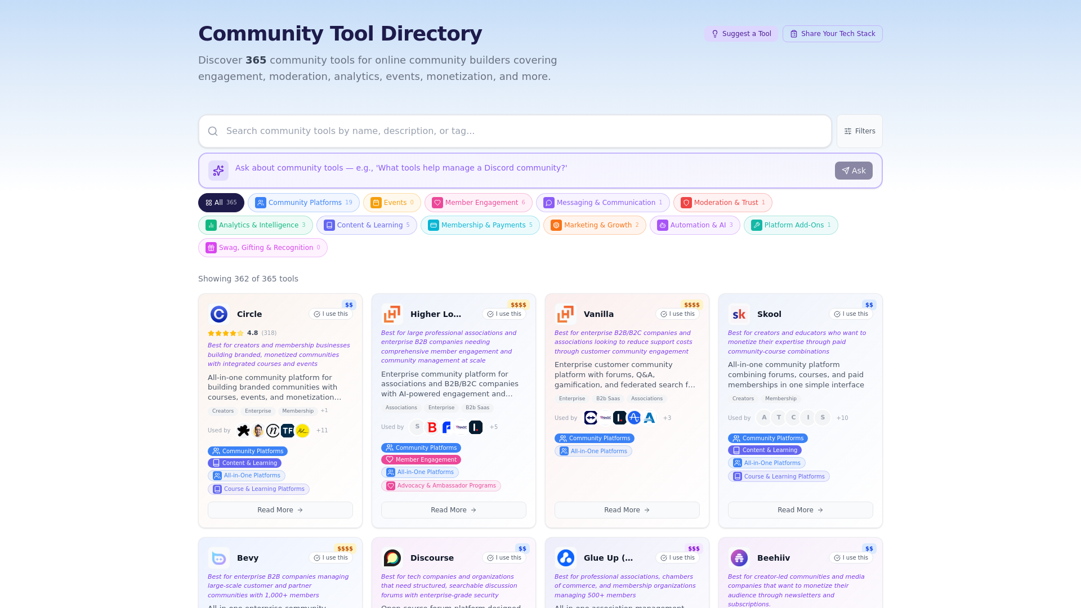Viewport: 1081px width, 608px height.
Task: Click the +11 more users on the Circle card
Action: [x=322, y=431]
